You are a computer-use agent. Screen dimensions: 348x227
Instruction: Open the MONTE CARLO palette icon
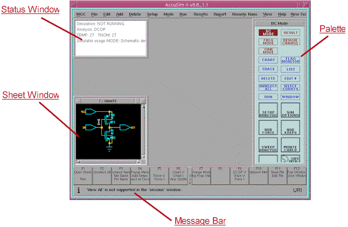[290, 145]
